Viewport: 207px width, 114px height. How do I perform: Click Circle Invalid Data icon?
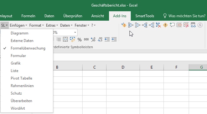coord(179,25)
